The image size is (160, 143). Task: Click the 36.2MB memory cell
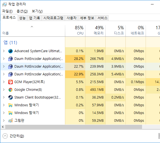95,97
